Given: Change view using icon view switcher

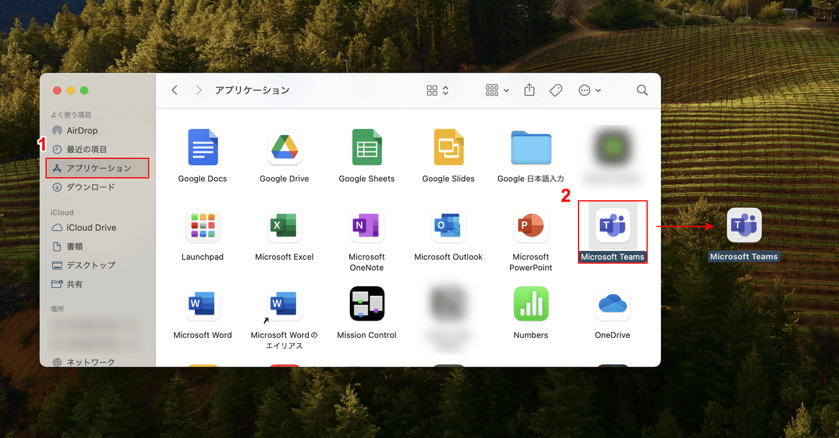Looking at the screenshot, I should (437, 90).
